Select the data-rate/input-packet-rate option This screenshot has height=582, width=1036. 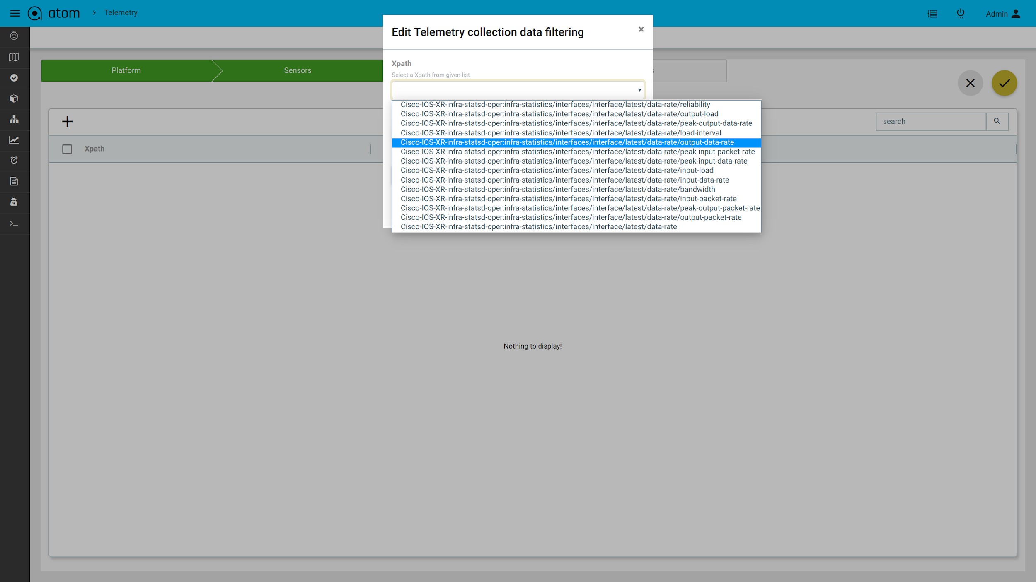coord(576,199)
